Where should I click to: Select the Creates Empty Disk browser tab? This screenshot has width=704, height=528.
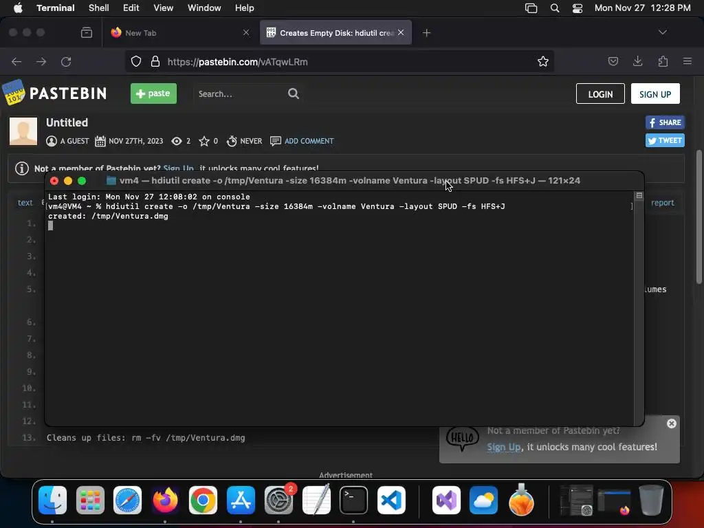click(x=335, y=33)
